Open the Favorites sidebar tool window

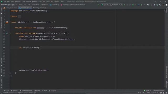[1, 72]
